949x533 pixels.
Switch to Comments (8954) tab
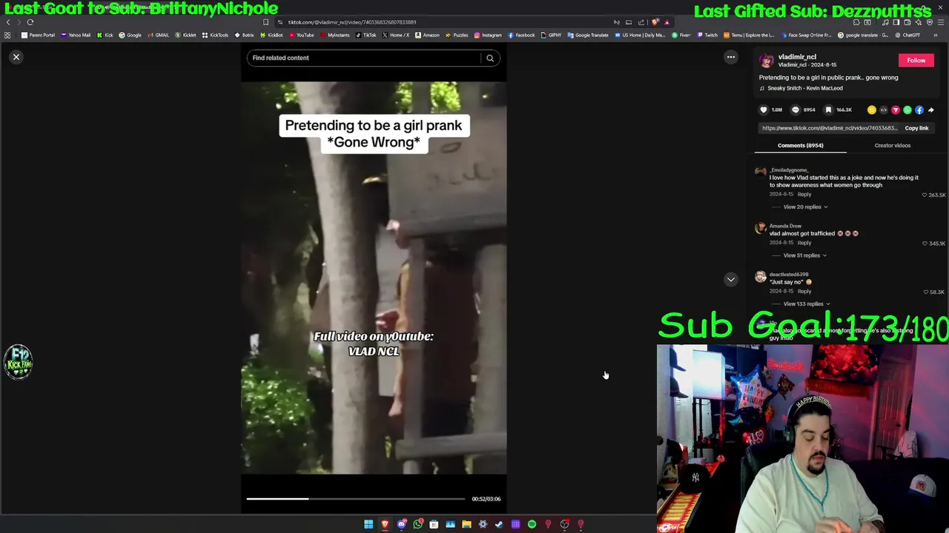tap(800, 145)
